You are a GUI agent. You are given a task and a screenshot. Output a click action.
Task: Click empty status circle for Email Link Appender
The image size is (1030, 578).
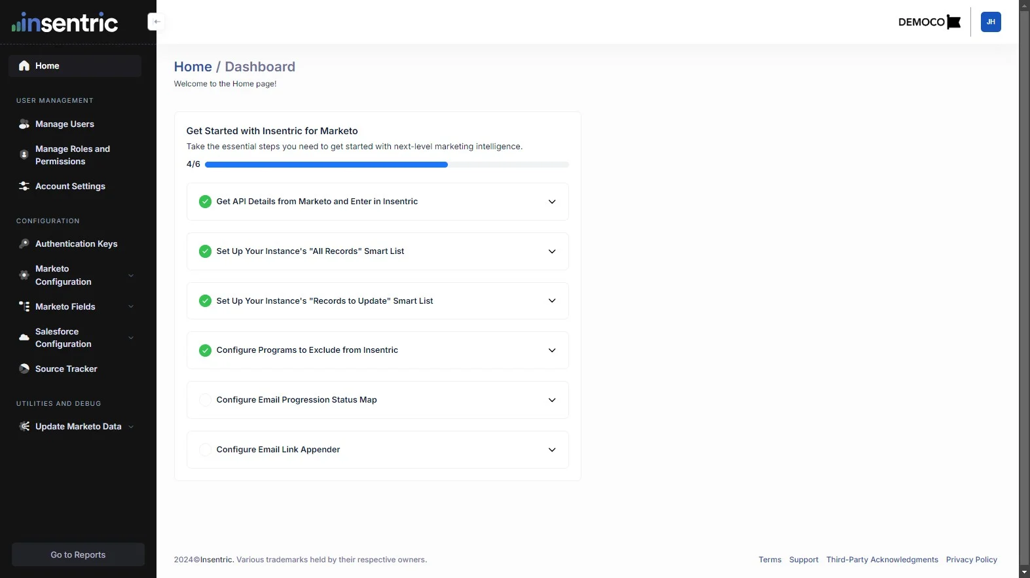tap(205, 450)
